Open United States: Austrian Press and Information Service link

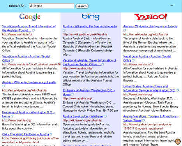[x=149, y=88]
